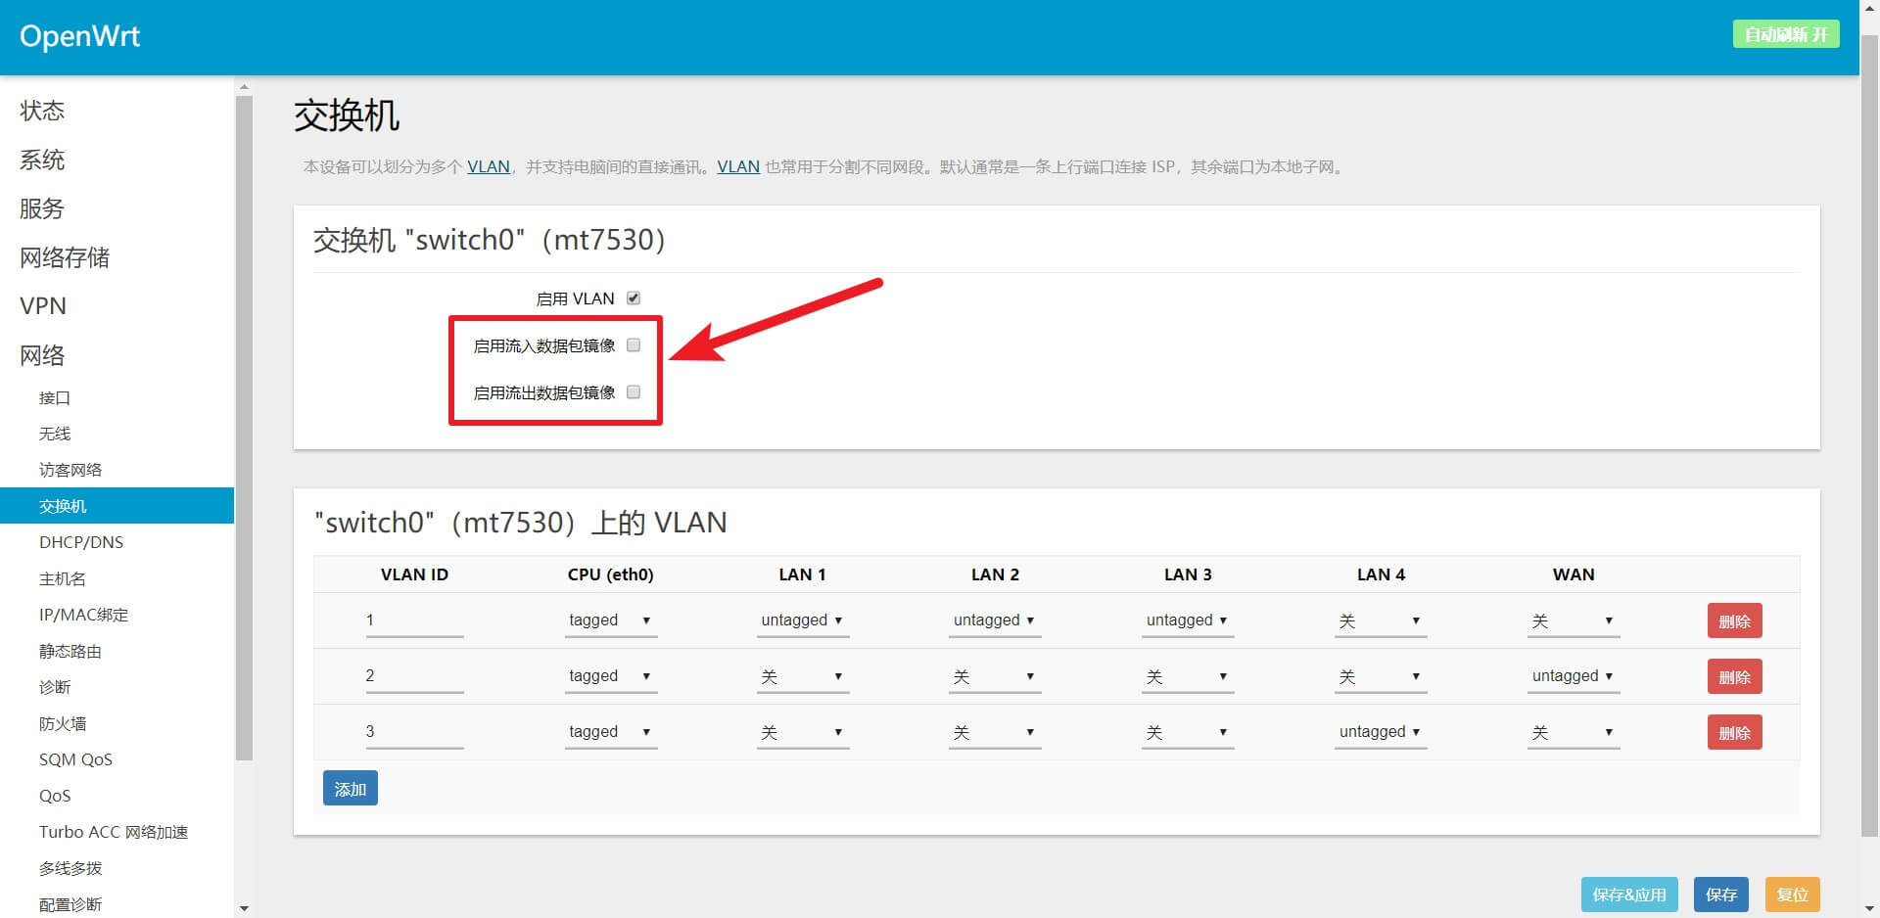
Task: Click the 添加 button to add VLAN
Action: coord(350,789)
